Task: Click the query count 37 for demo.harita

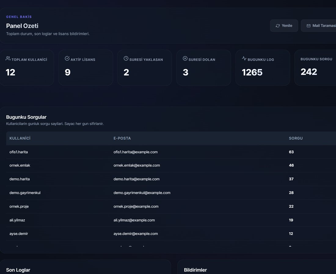Action: 291,179
